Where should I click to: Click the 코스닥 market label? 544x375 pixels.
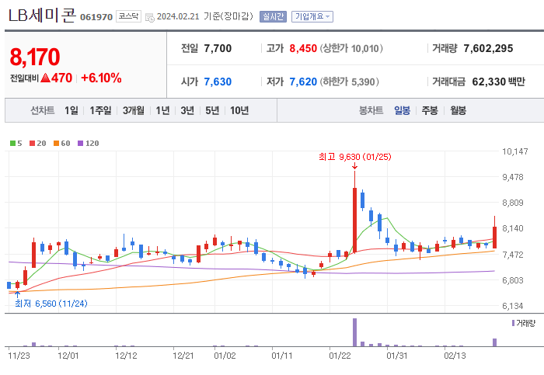point(128,16)
